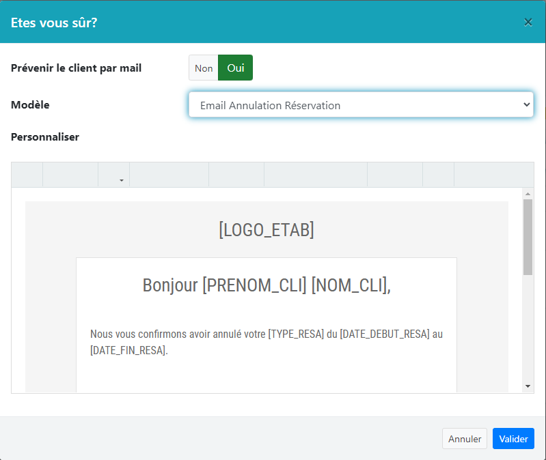
Task: Click the Annuler button
Action: point(465,439)
